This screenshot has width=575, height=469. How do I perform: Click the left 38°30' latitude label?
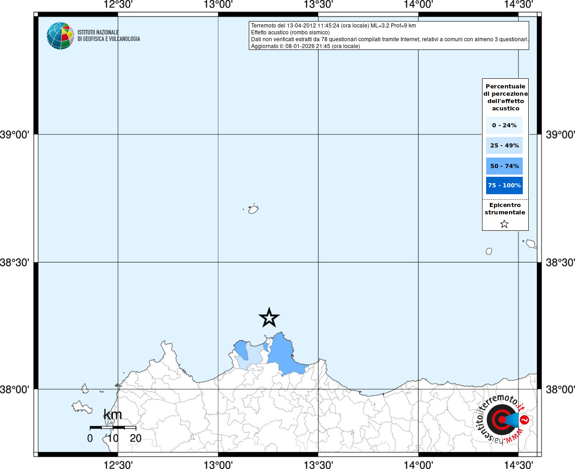click(x=15, y=262)
